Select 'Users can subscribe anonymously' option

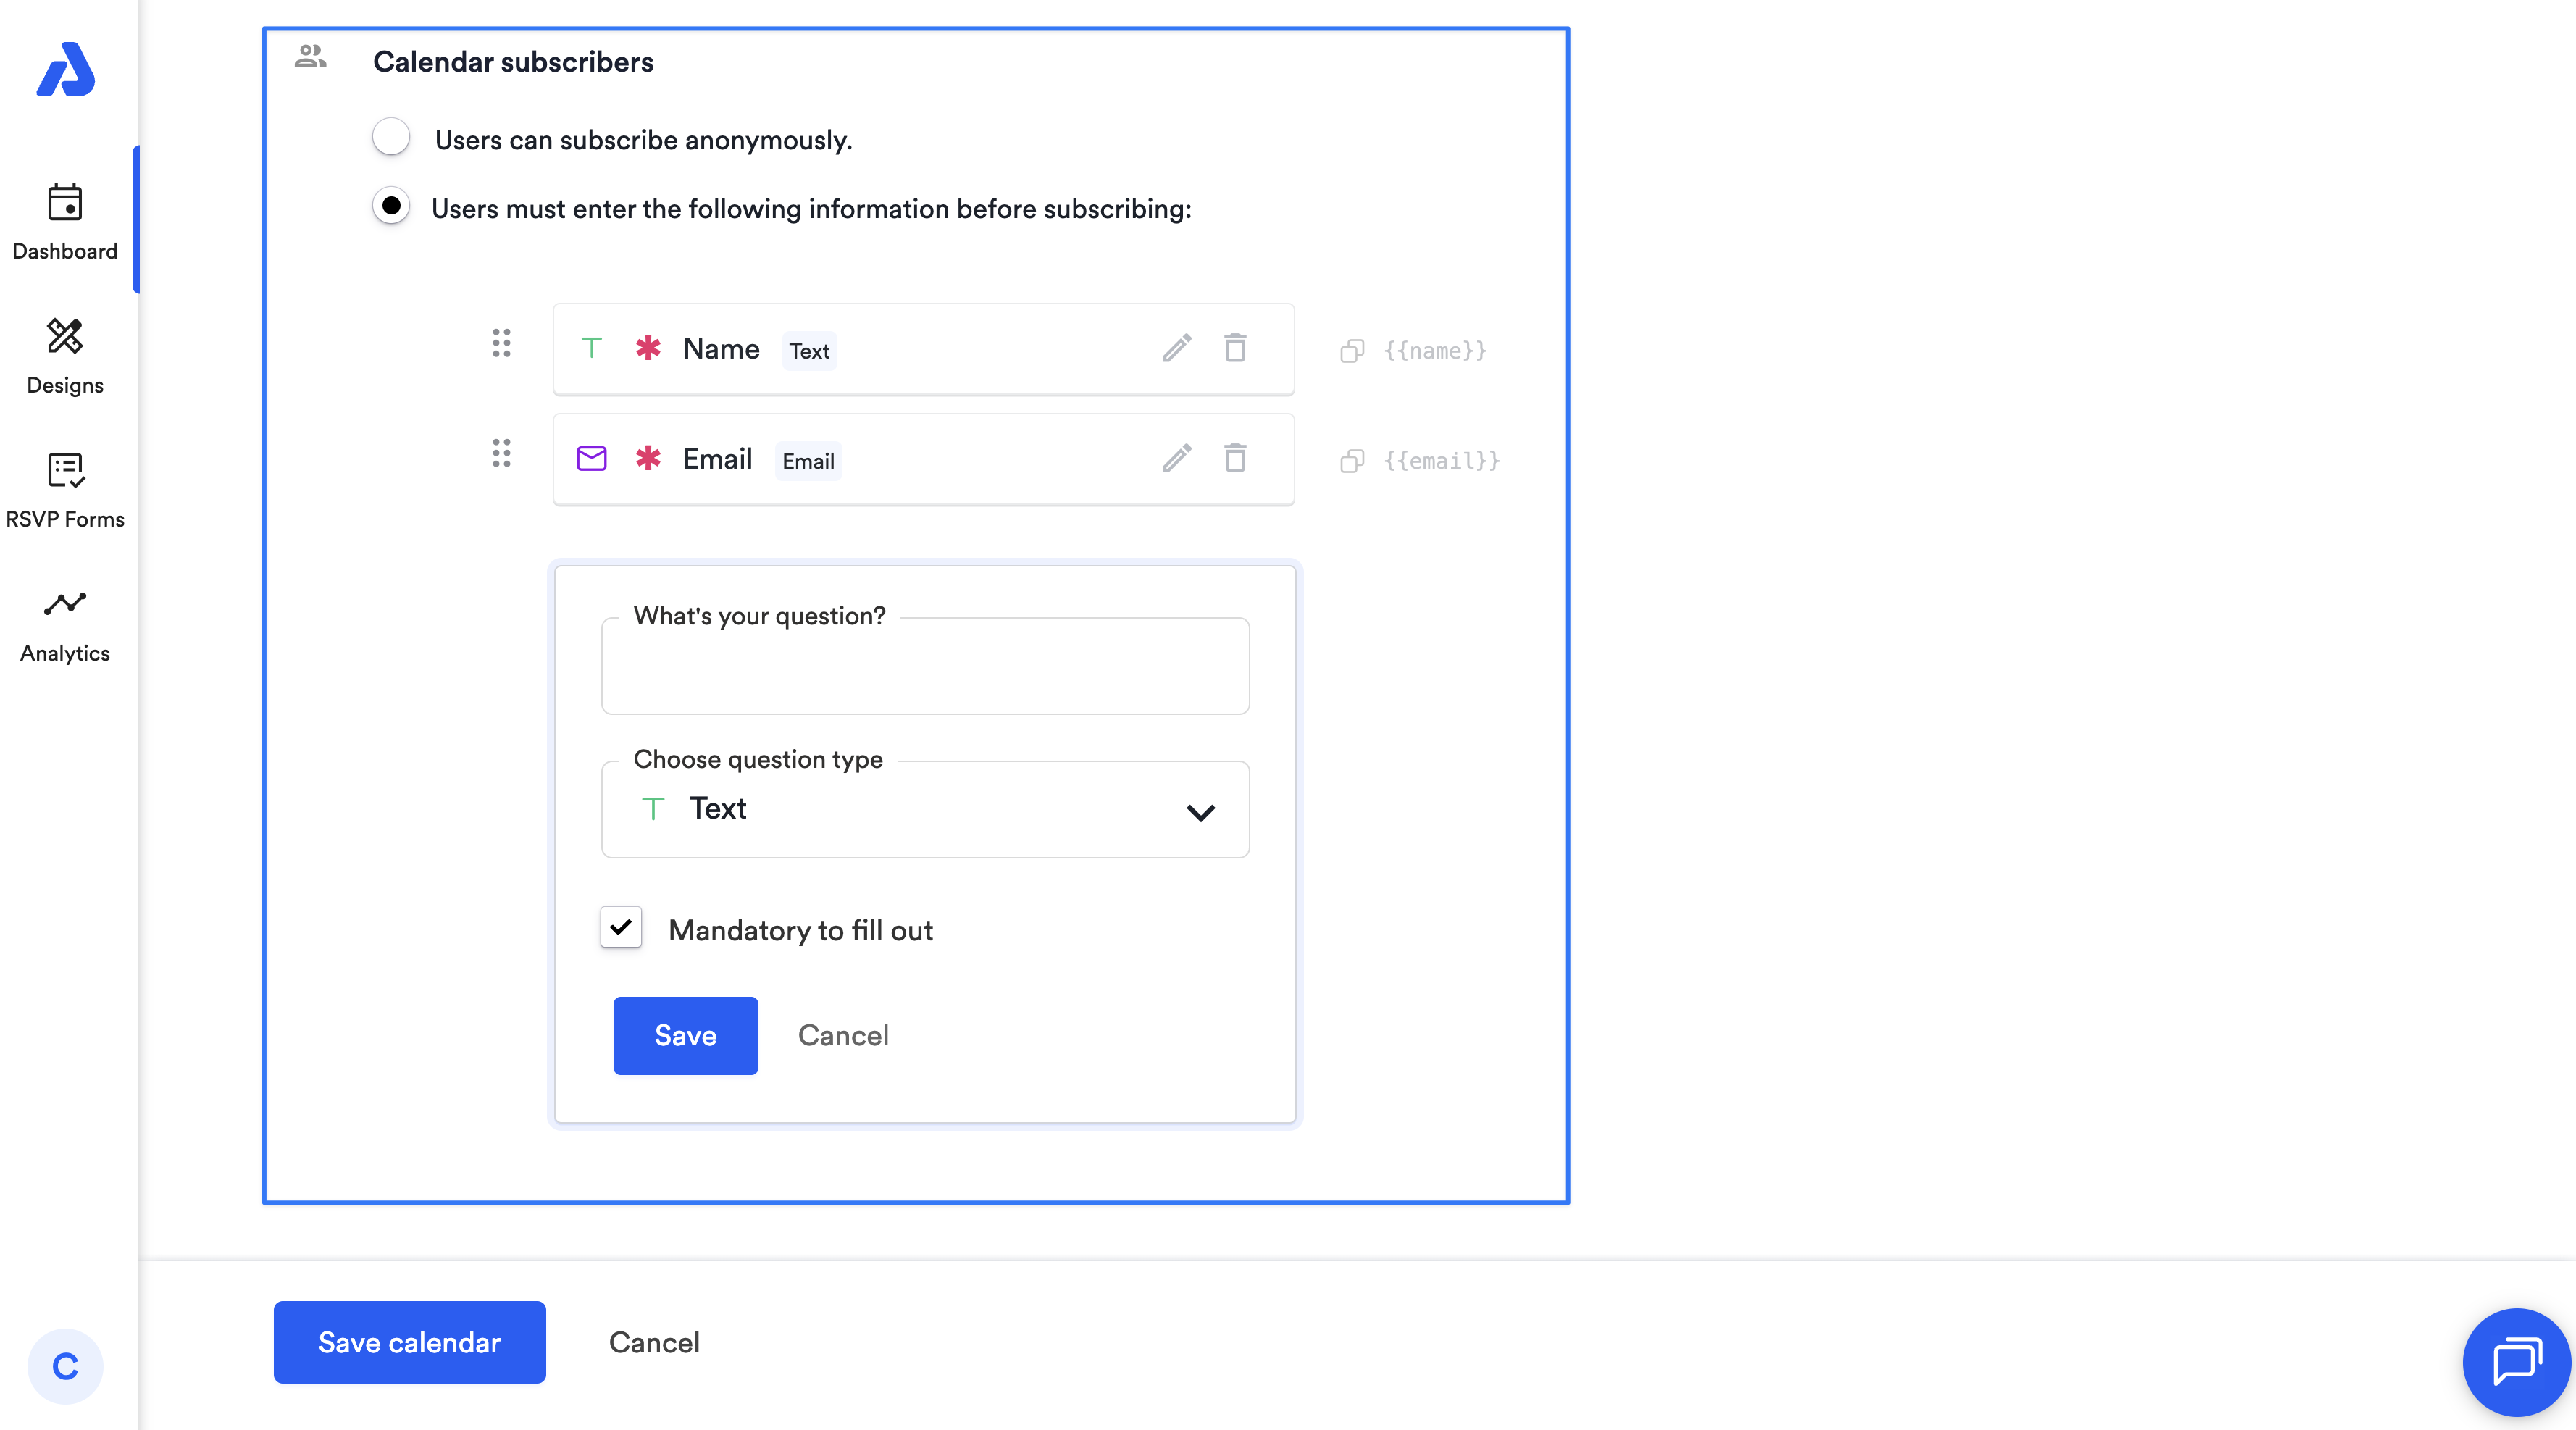391,138
